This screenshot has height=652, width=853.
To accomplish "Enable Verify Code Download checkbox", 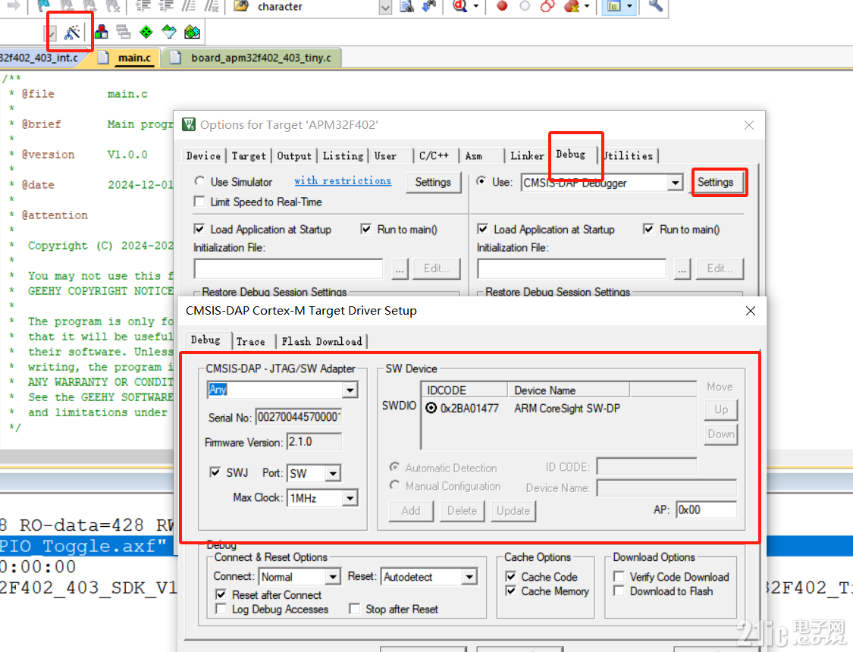I will (x=619, y=576).
